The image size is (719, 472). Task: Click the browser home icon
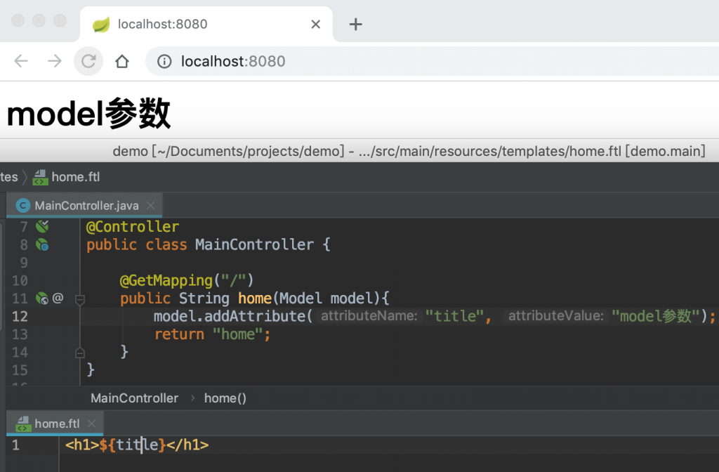pyautogui.click(x=122, y=61)
